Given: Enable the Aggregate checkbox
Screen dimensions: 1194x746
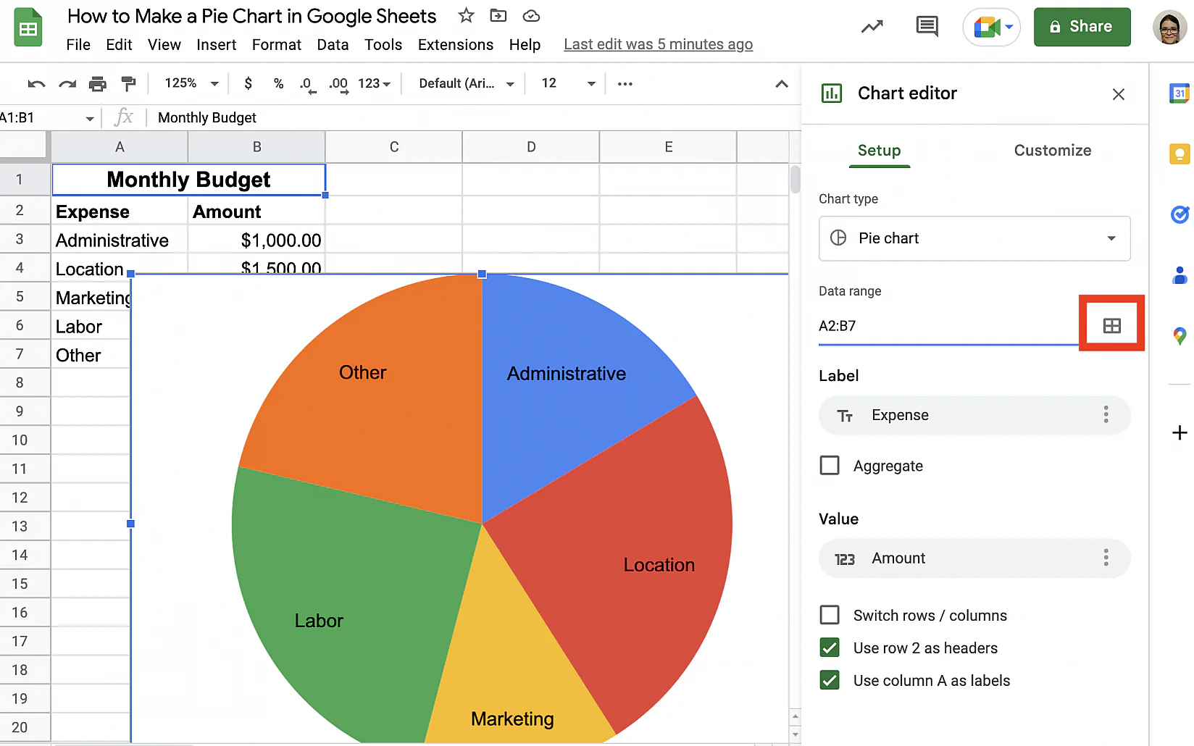Looking at the screenshot, I should (x=830, y=465).
